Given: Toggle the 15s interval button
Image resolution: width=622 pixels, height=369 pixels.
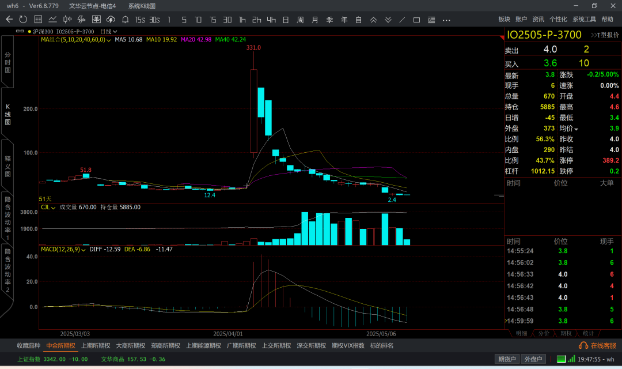Looking at the screenshot, I should point(140,20).
